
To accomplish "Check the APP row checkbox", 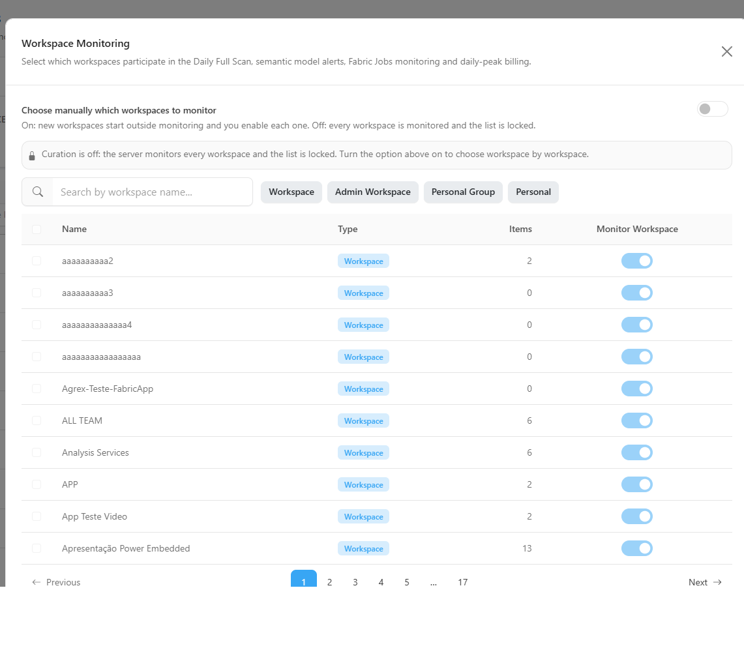I will pyautogui.click(x=37, y=484).
